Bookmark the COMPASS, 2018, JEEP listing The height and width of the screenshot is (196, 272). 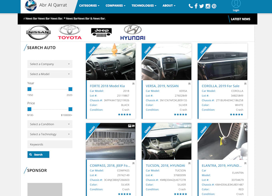pyautogui.click(x=133, y=163)
